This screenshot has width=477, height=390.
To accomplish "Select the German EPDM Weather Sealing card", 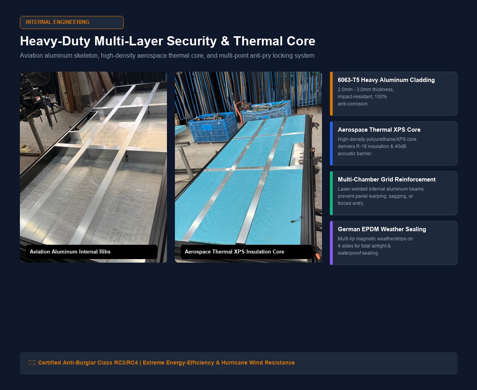I will (x=394, y=243).
